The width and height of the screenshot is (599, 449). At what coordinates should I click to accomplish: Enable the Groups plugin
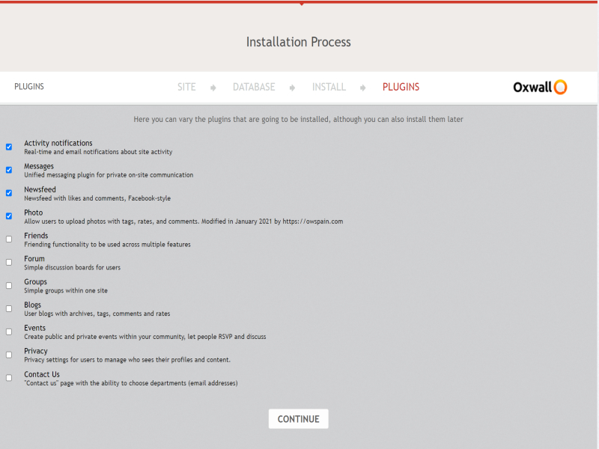pyautogui.click(x=9, y=286)
